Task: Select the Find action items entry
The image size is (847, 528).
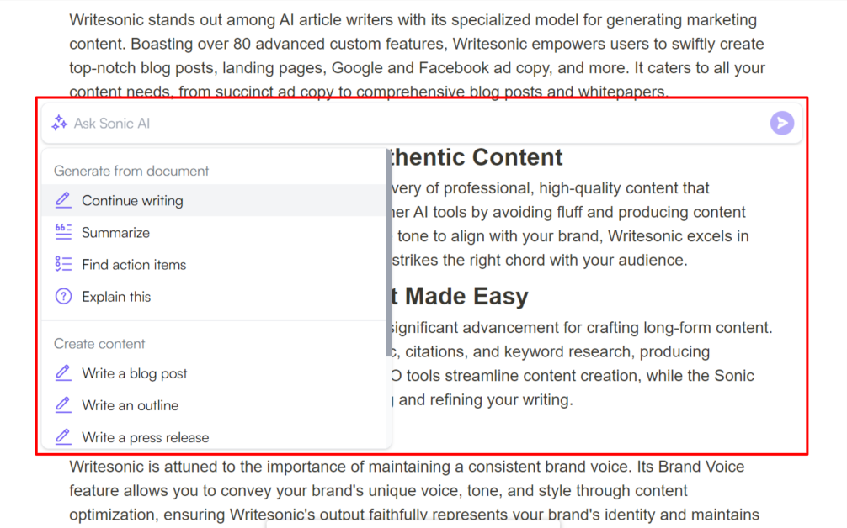Action: tap(214, 264)
